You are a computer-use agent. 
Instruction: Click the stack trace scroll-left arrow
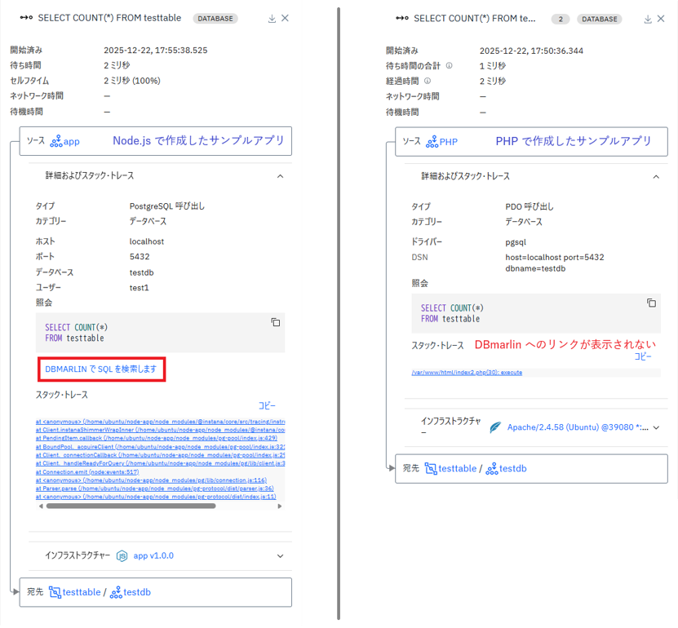coord(41,506)
